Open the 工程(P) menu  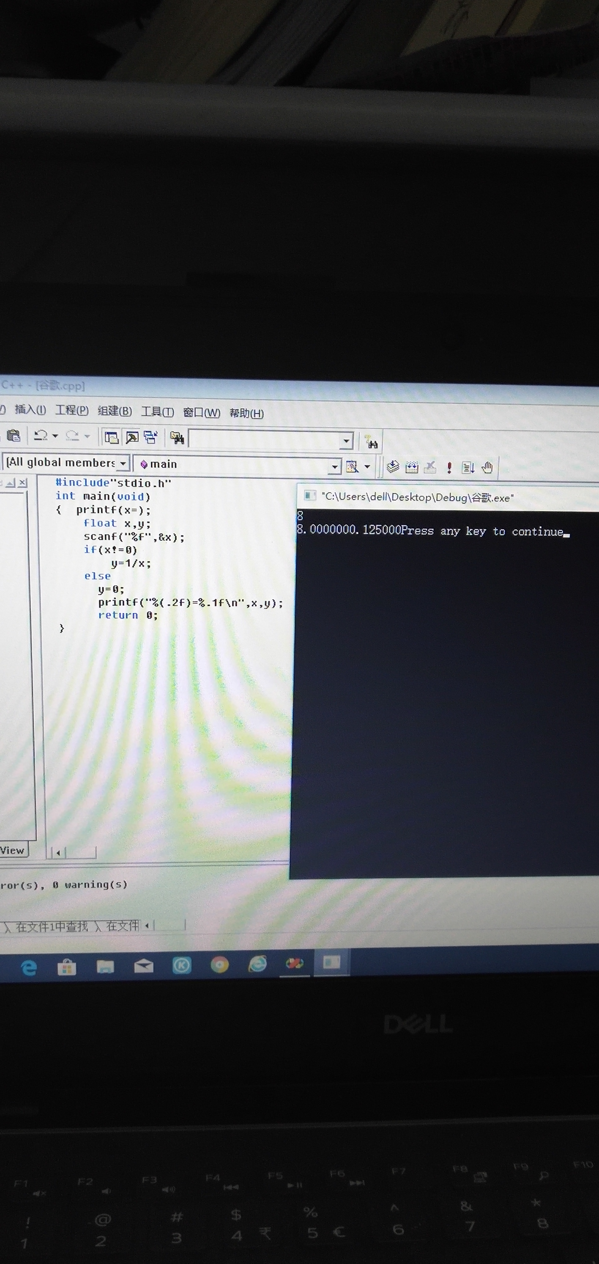click(x=72, y=410)
